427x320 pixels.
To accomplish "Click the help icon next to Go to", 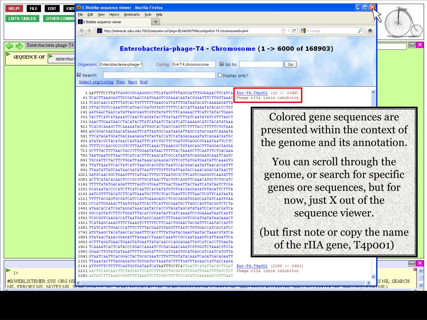I will tap(221, 64).
